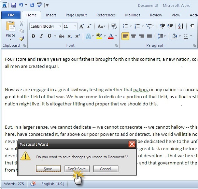The width and height of the screenshot is (198, 189).
Task: Select Justify alignment
Action: (150, 36)
